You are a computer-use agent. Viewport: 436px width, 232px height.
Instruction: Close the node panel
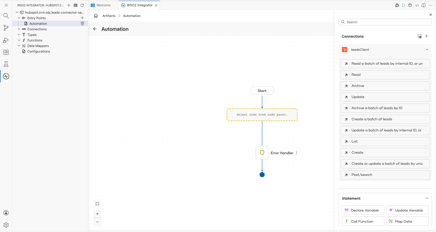(x=431, y=15)
